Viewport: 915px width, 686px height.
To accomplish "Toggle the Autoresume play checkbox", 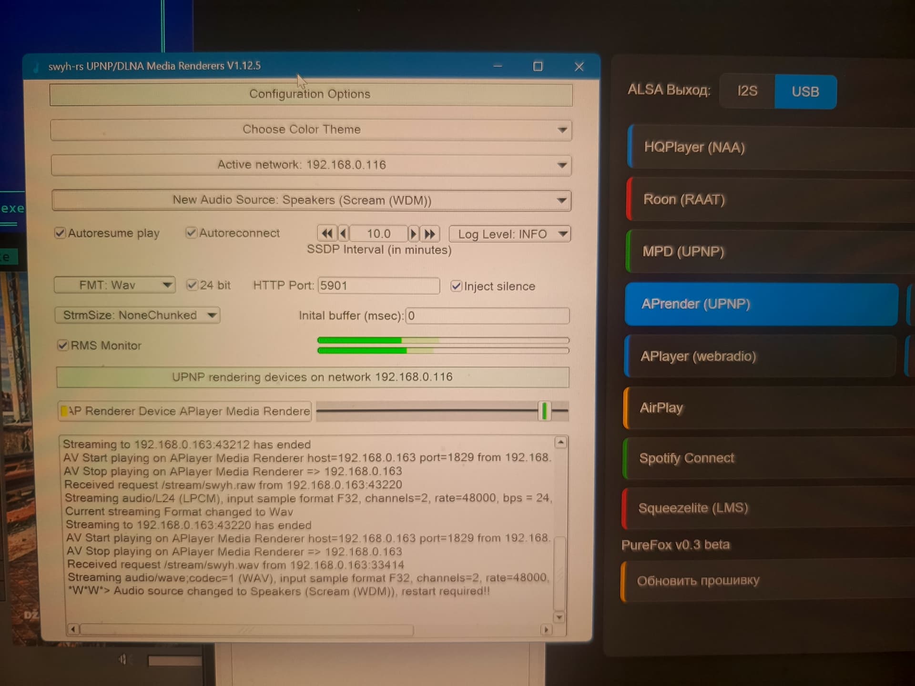I will pyautogui.click(x=60, y=233).
